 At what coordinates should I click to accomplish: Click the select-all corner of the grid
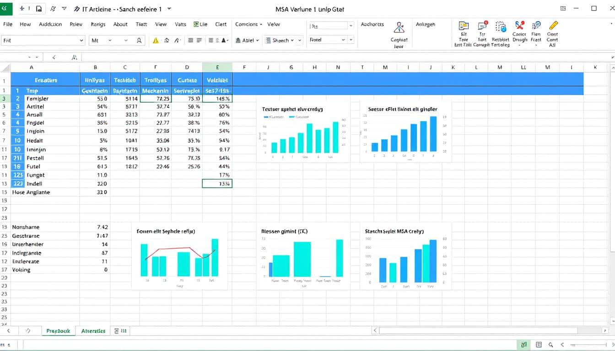click(5, 67)
